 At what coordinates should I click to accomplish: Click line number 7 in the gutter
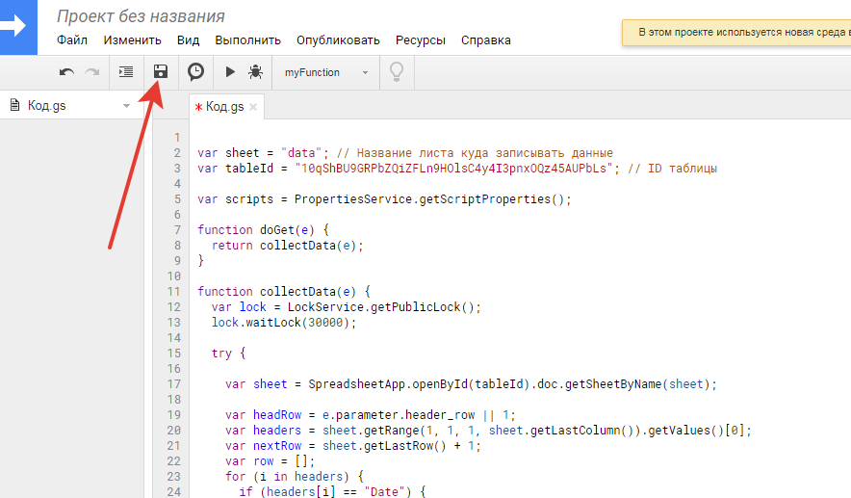(177, 229)
